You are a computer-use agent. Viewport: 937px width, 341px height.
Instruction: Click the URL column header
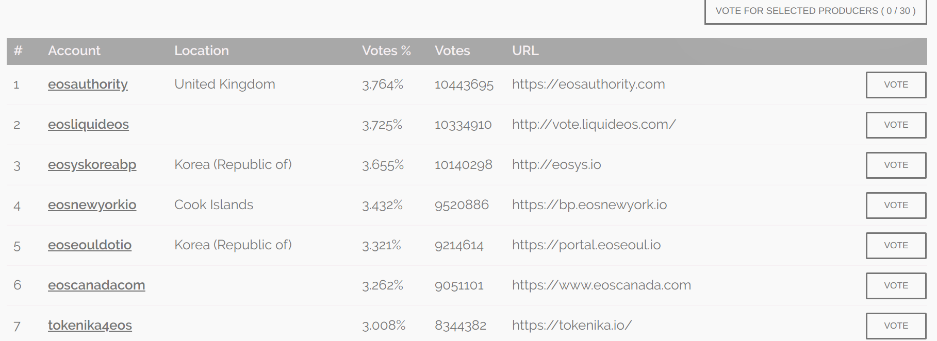coord(525,51)
